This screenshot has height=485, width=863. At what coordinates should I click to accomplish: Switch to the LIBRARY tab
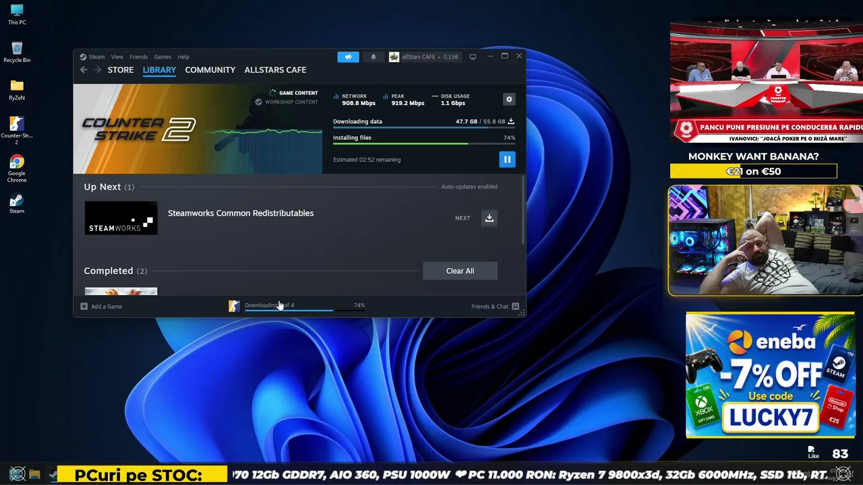[x=159, y=70]
